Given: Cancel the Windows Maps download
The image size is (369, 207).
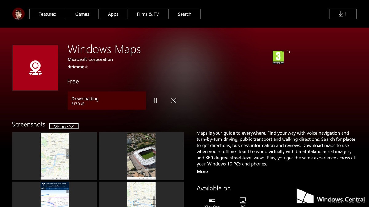Looking at the screenshot, I should (x=174, y=101).
